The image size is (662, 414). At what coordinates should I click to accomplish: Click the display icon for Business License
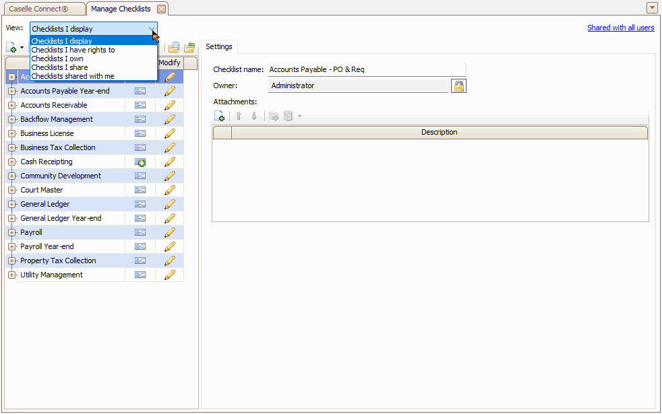[x=140, y=134]
